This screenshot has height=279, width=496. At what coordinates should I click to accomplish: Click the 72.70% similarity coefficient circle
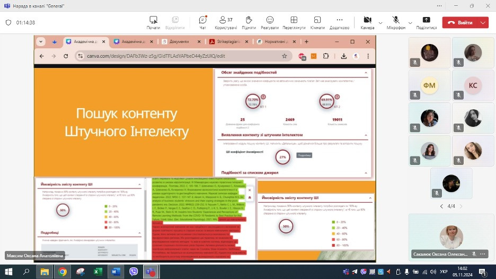(x=253, y=101)
